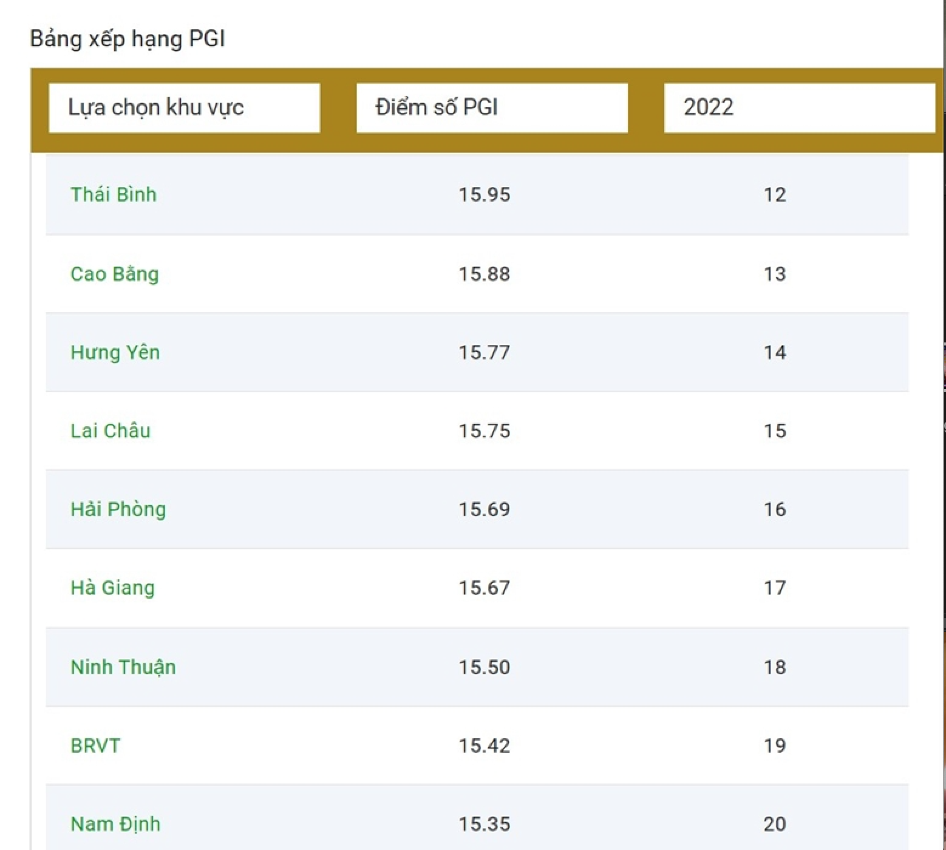Go to the Hải Phòng province link
Viewport: 946px width, 850px height.
pos(118,509)
